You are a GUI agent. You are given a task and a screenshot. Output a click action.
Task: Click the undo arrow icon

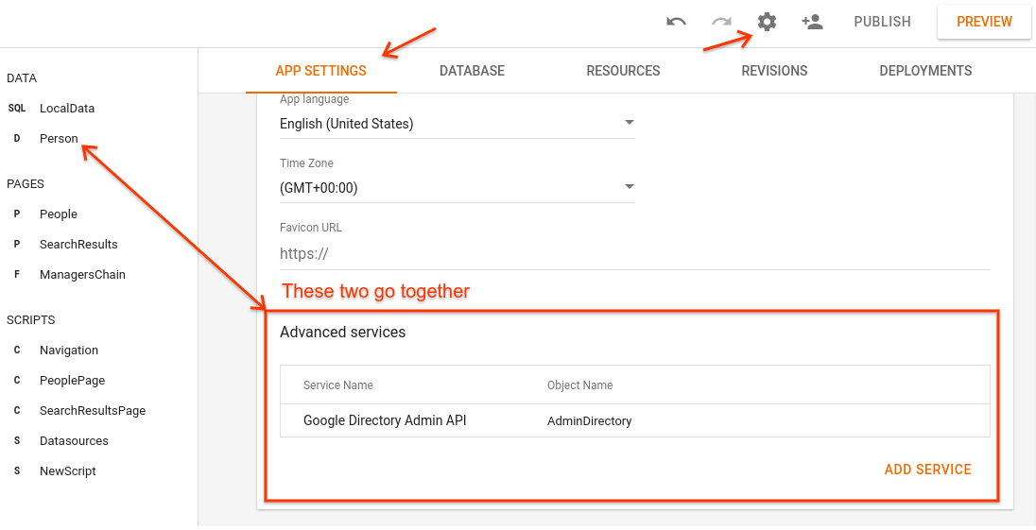coord(676,22)
